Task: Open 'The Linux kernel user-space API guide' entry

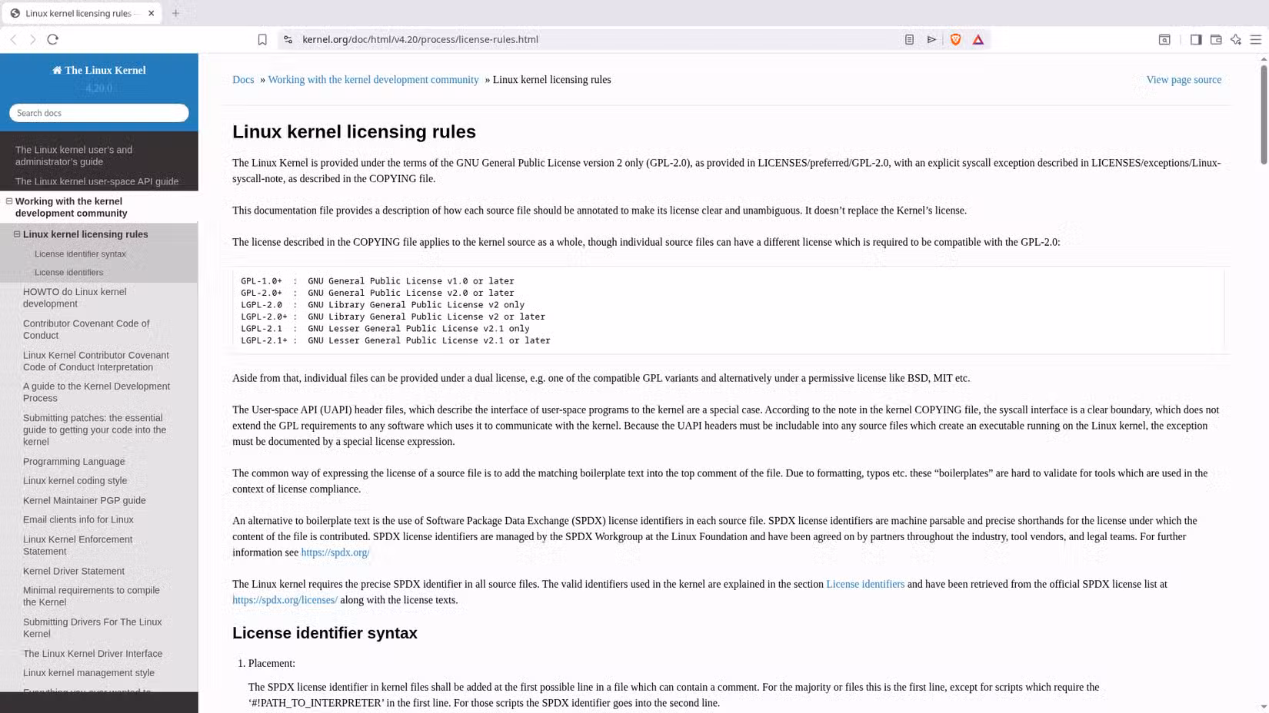Action: (97, 181)
